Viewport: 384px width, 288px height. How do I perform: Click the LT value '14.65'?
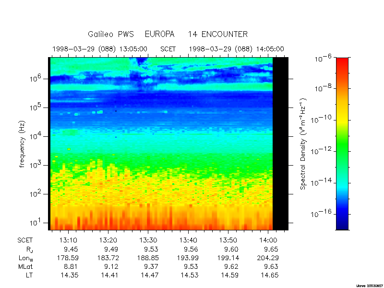pos(270,275)
